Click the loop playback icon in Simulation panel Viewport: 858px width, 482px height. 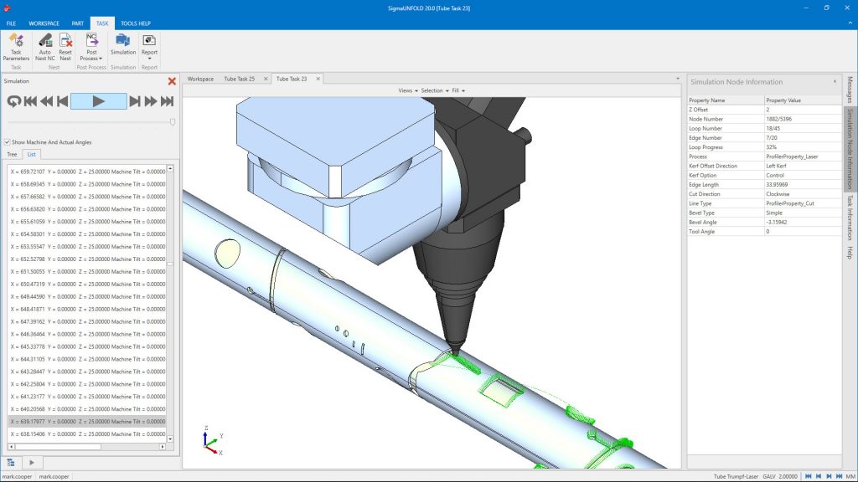tap(14, 100)
